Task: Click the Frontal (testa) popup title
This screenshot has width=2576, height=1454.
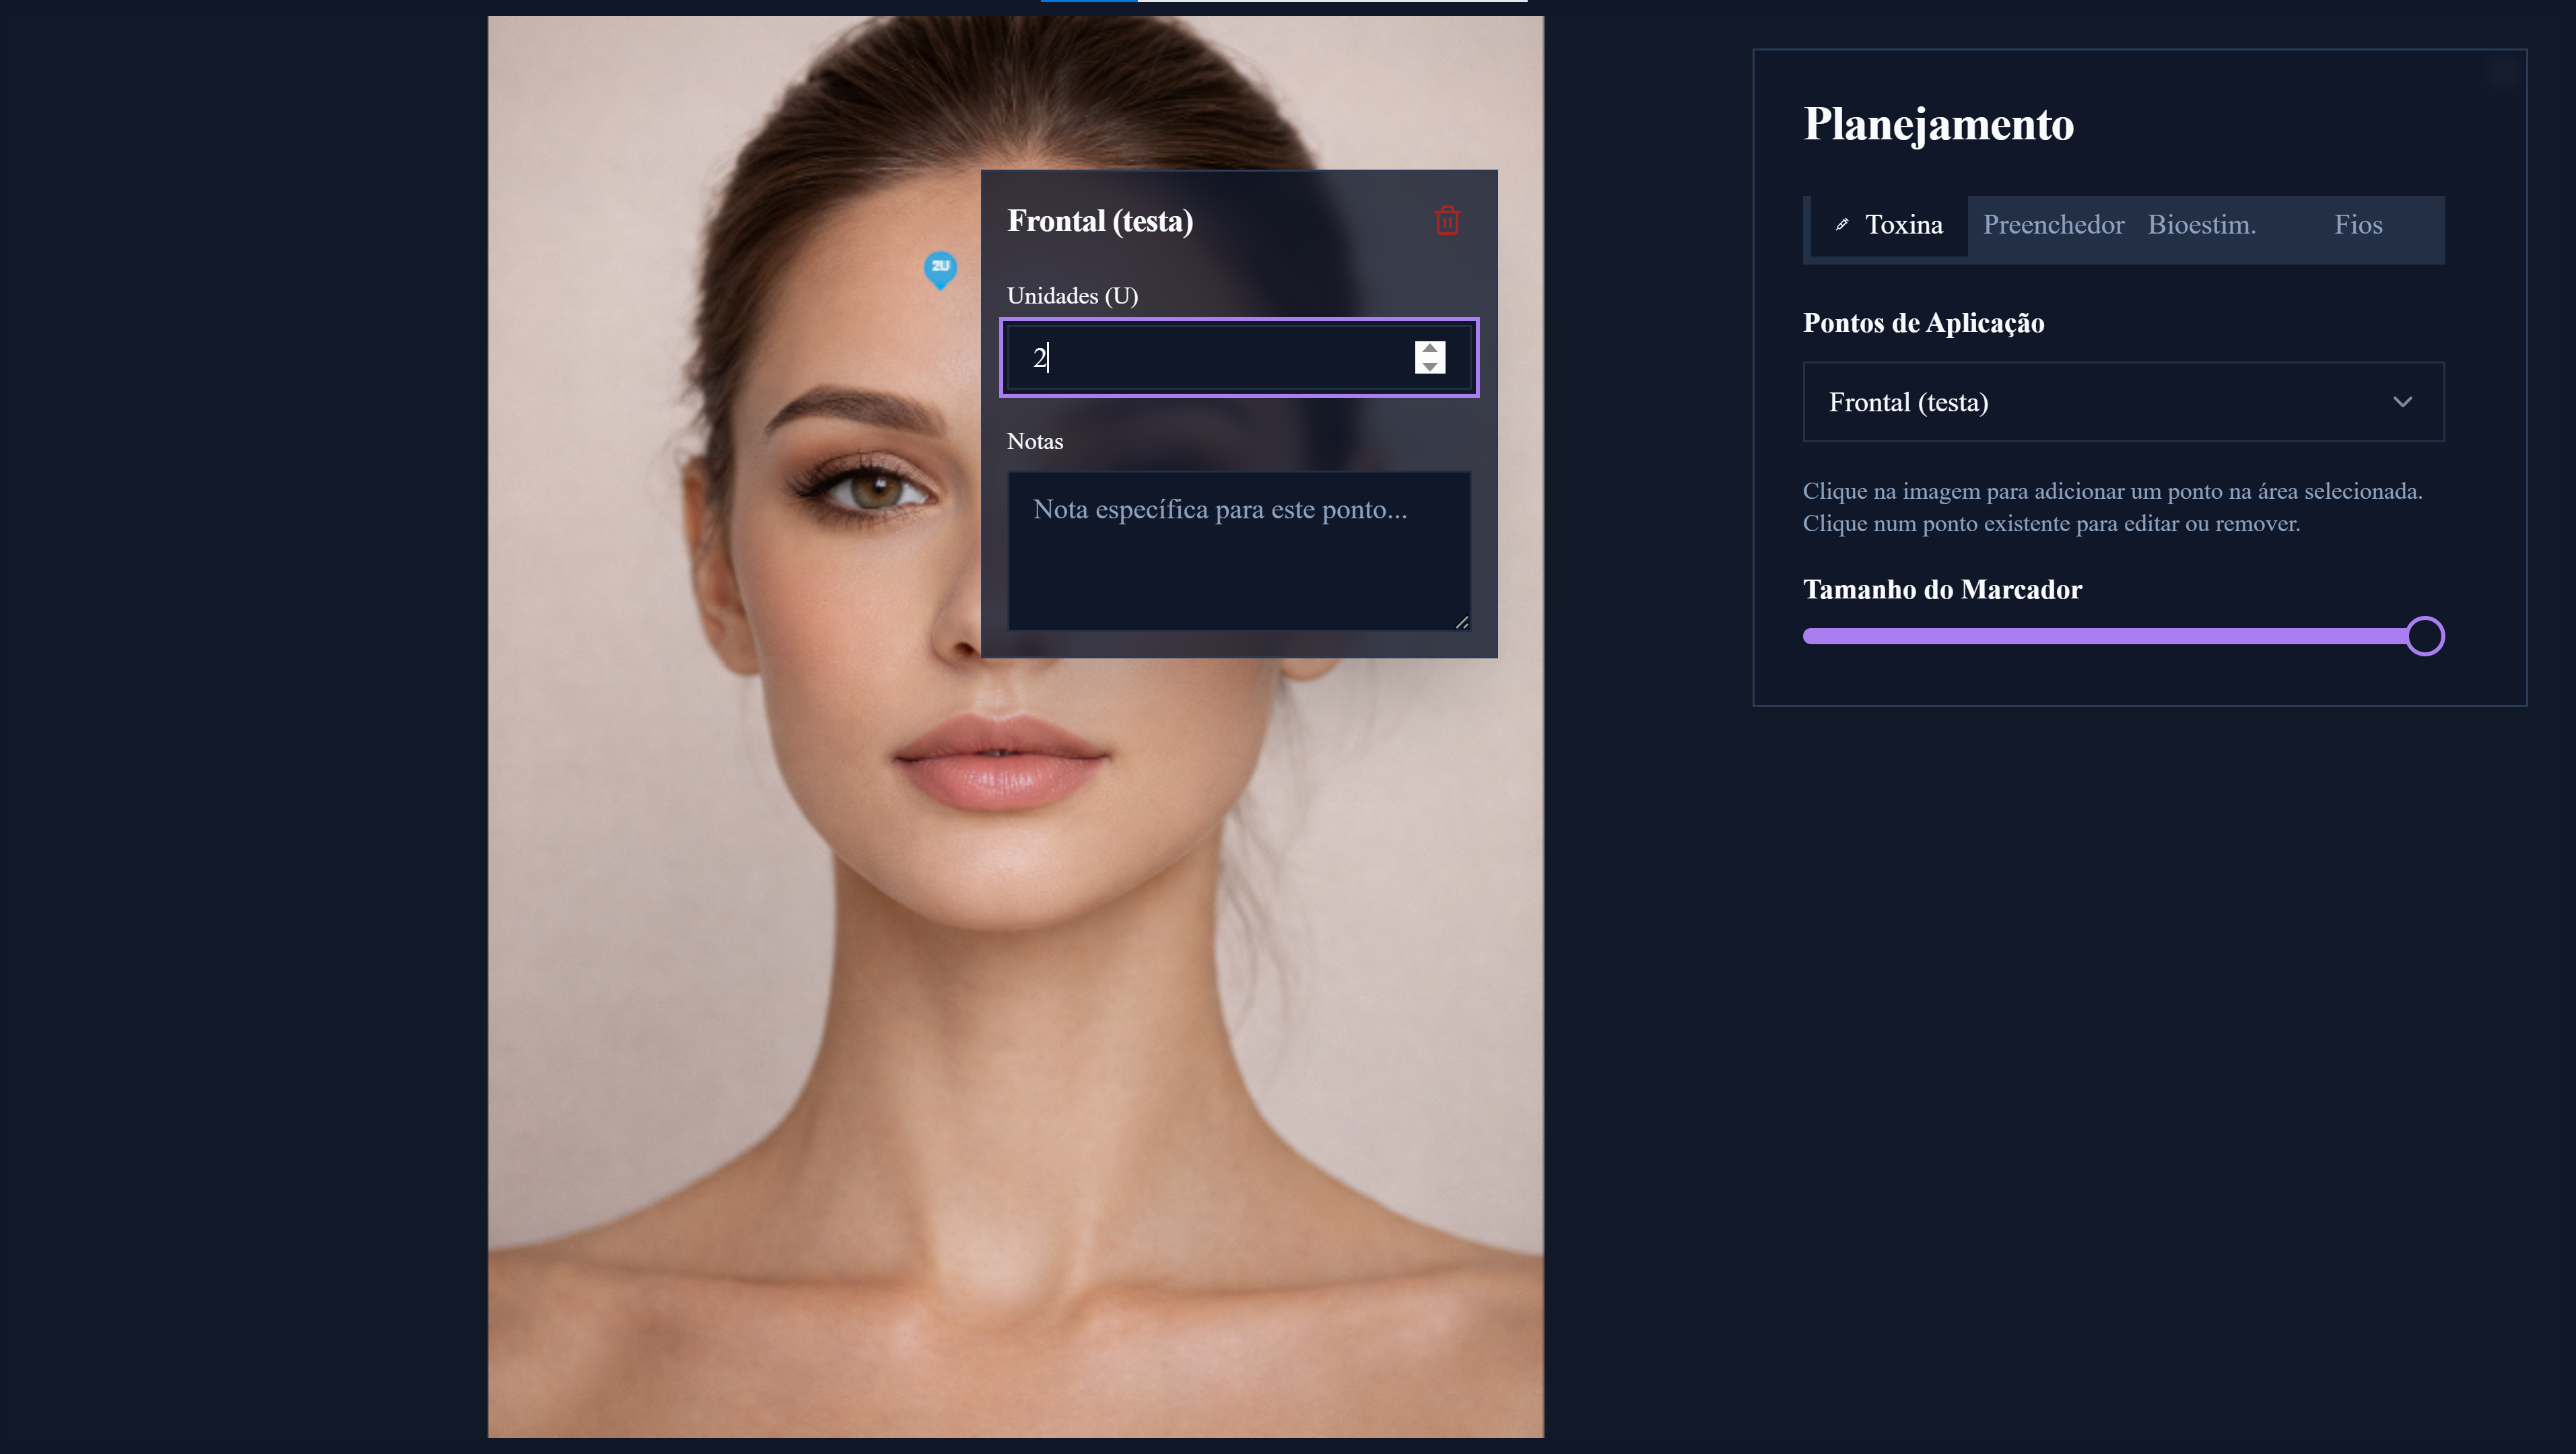Action: coord(1100,221)
